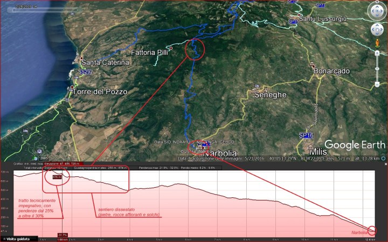Click the SS292 road shield
The image size is (388, 242).
85,72
